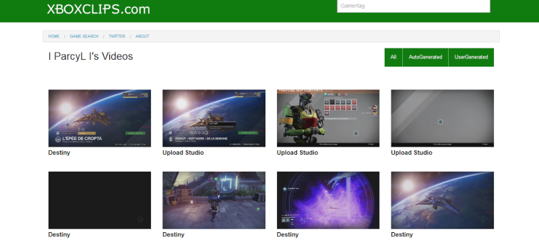Filter by UserGenerated videos
The height and width of the screenshot is (247, 539).
click(x=471, y=57)
